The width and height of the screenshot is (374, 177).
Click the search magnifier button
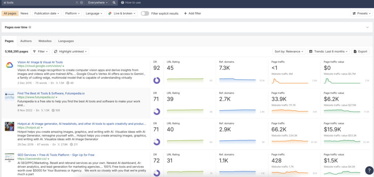[x=114, y=3]
